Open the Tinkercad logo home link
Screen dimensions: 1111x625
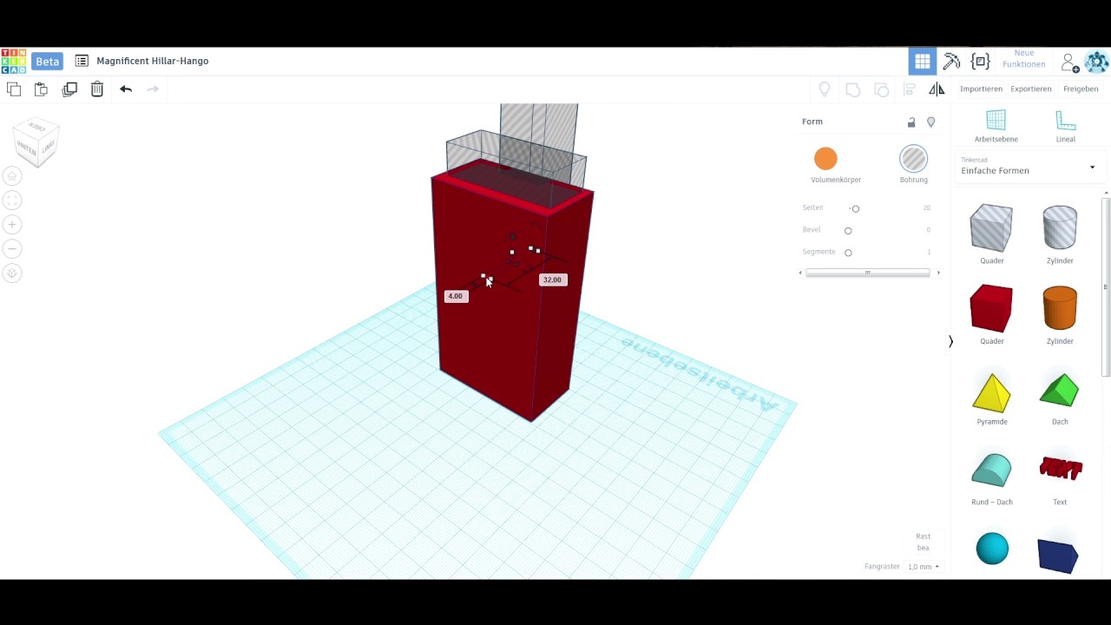(13, 61)
